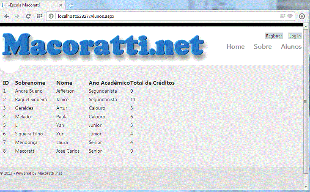Click the Log in link

tap(295, 36)
